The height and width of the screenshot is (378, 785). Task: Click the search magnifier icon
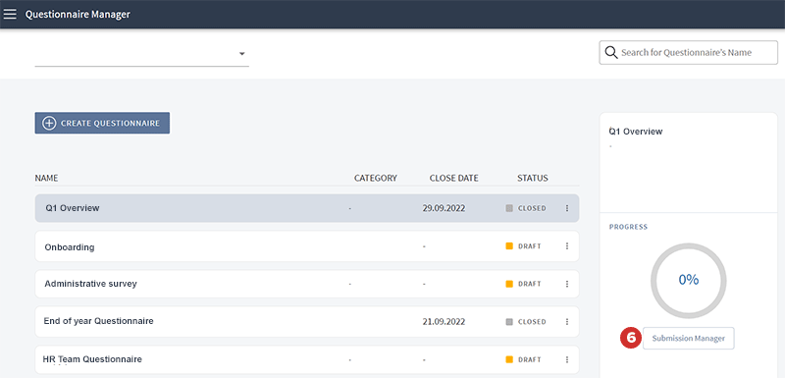611,53
